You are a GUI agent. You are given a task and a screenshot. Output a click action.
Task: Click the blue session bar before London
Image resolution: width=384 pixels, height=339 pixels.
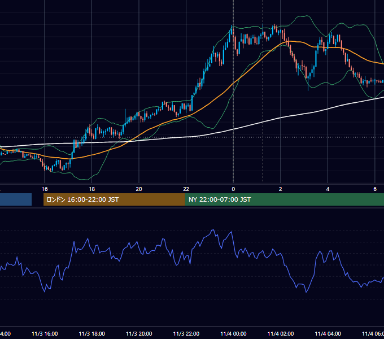click(16, 199)
